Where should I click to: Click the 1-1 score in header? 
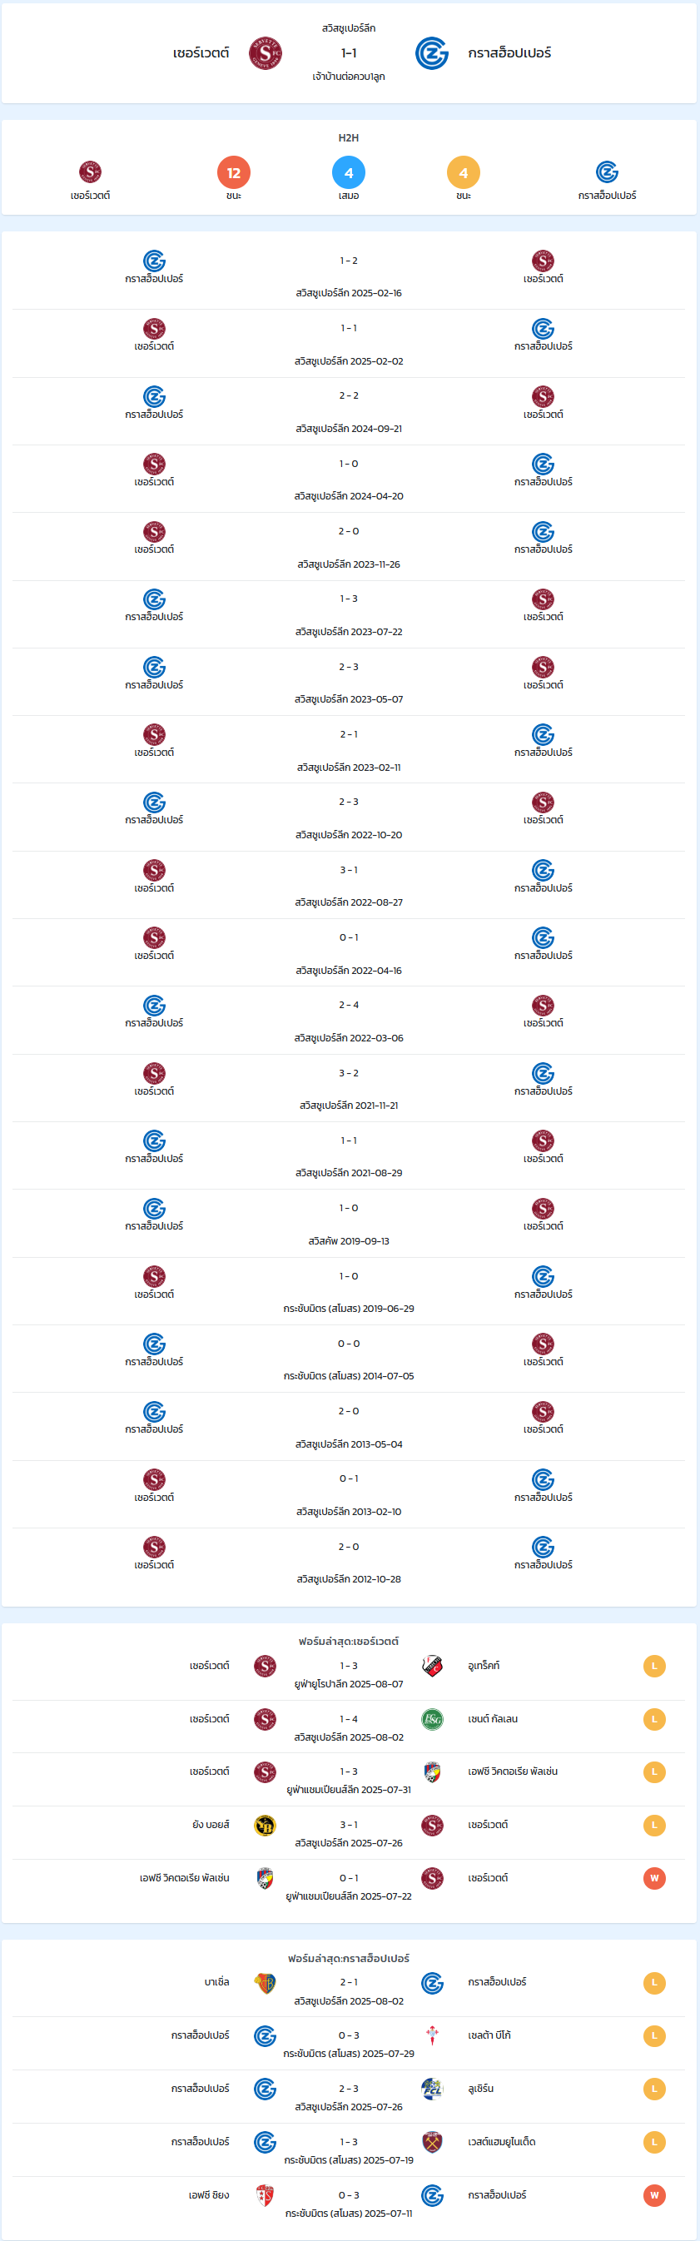349,53
